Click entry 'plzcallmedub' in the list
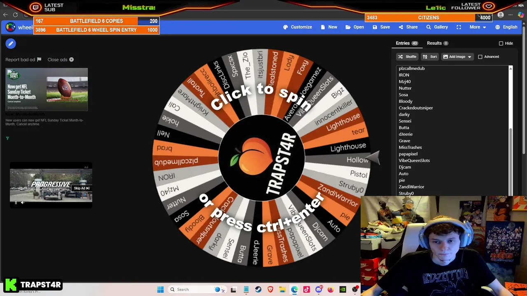 point(412,68)
